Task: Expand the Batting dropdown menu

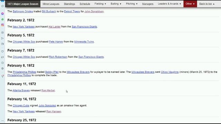Action: point(116,4)
